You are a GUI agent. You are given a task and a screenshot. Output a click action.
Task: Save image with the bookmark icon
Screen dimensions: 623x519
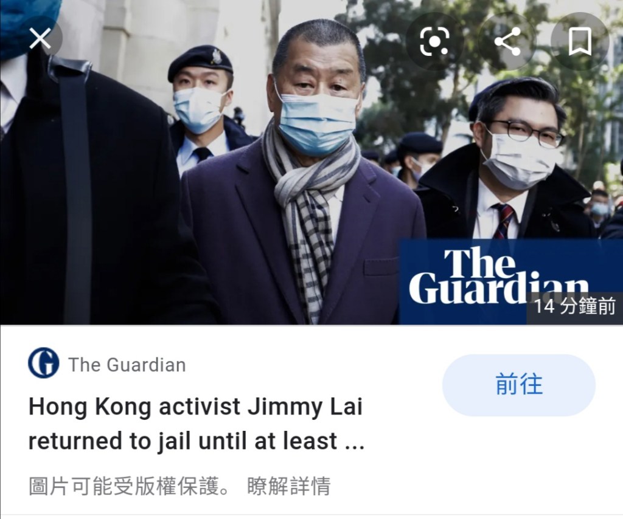(580, 41)
